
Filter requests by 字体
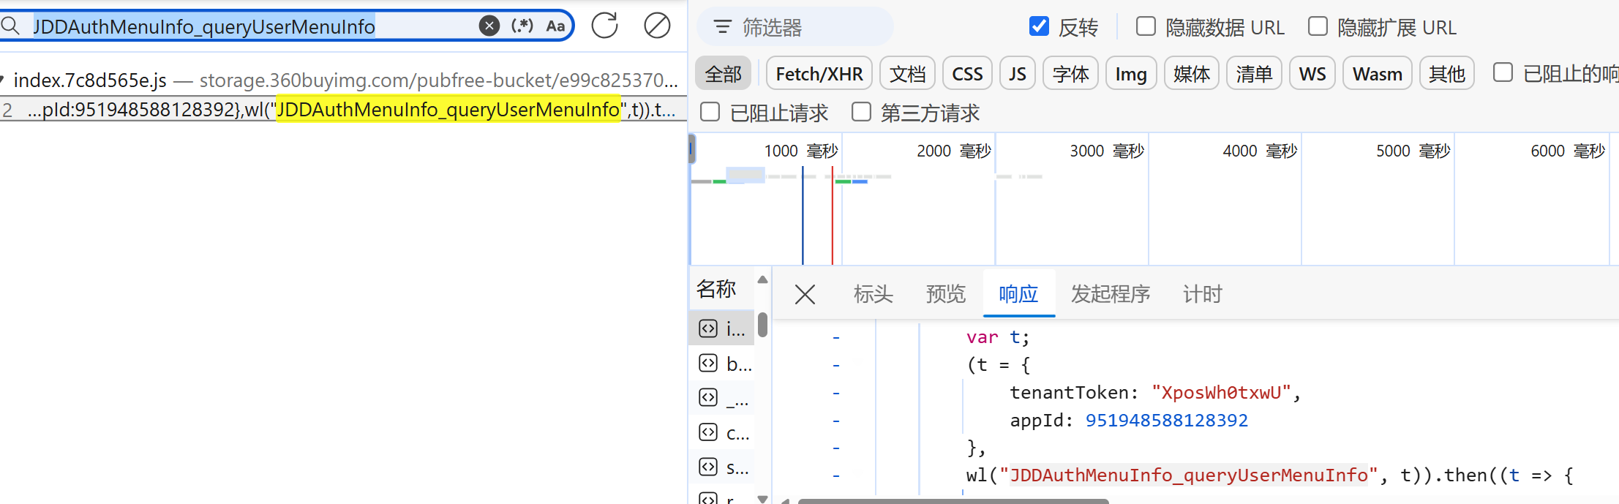coord(1071,74)
